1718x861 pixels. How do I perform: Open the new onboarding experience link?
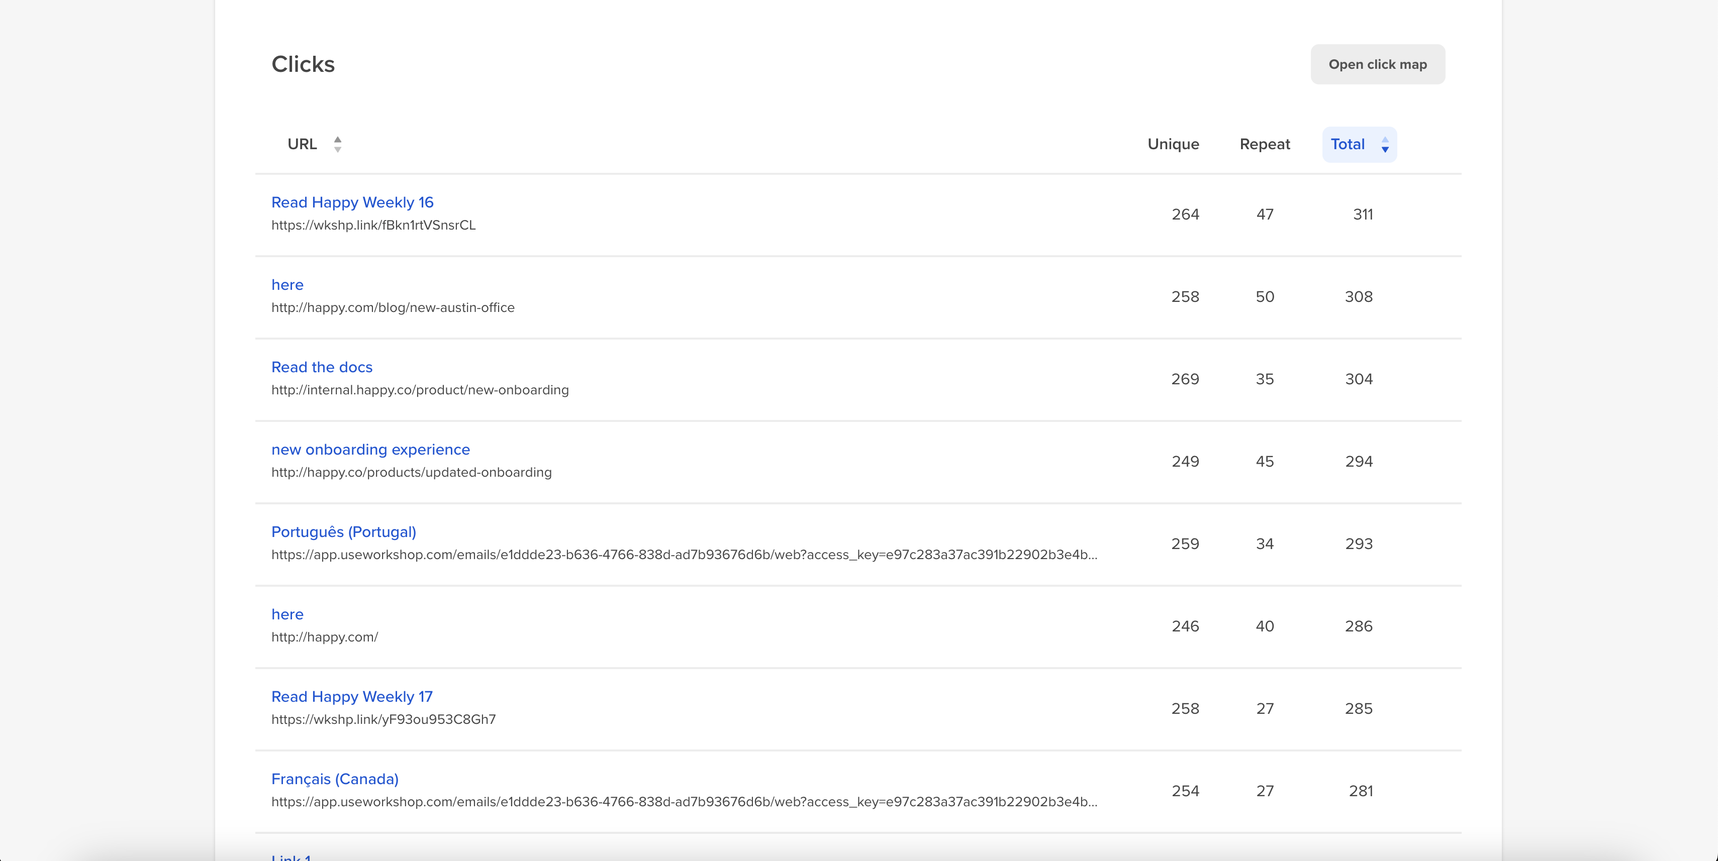370,449
